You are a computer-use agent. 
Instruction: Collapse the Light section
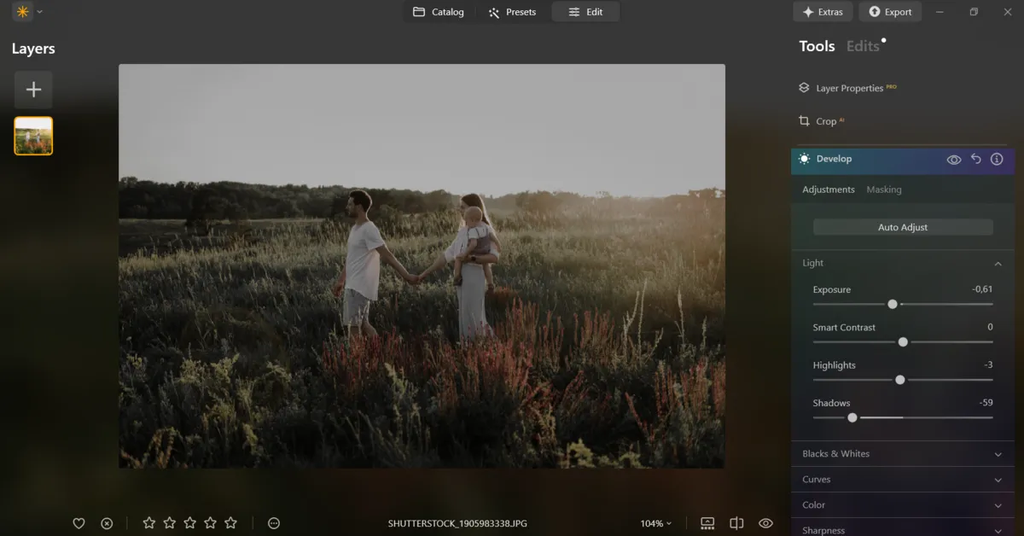click(998, 264)
